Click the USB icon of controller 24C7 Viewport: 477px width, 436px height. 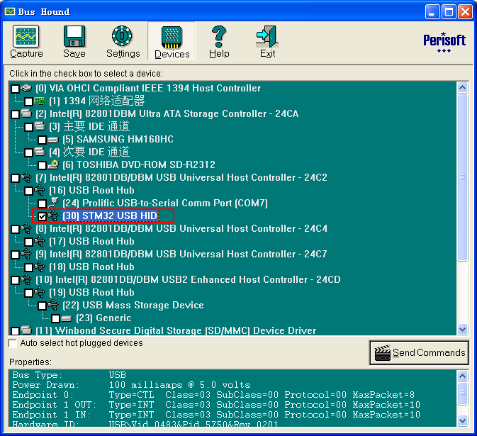(x=26, y=254)
